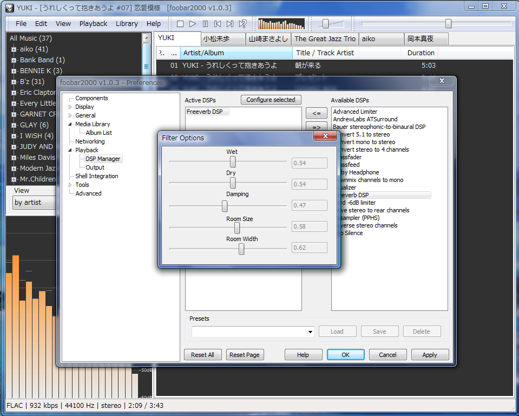This screenshot has height=416, width=519.
Task: Switch to the 岡本真夜 playlist tab
Action: pyautogui.click(x=426, y=39)
